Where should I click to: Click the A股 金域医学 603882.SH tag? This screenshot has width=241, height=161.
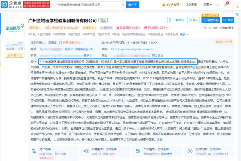tap(61, 28)
